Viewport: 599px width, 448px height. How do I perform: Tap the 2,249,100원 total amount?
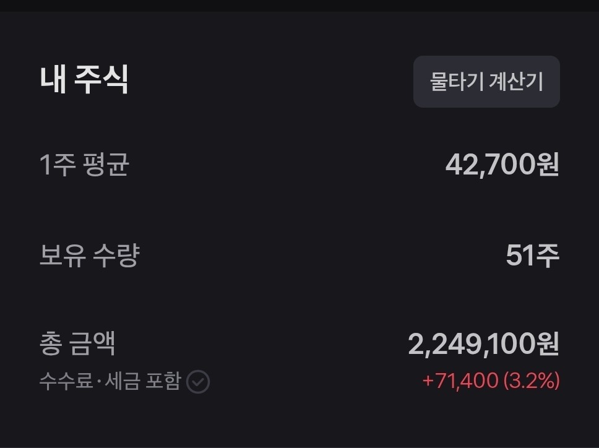pyautogui.click(x=483, y=344)
